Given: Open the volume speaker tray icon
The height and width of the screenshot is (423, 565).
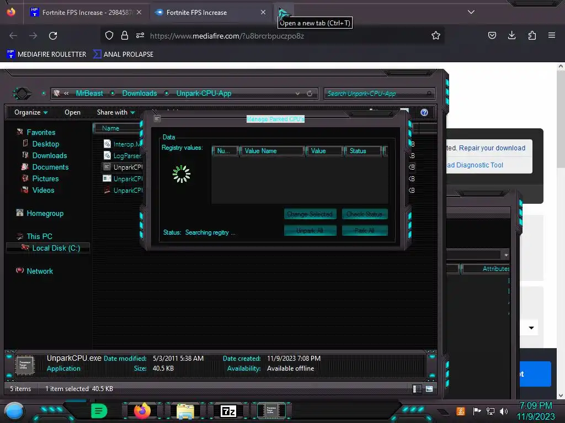Looking at the screenshot, I should pyautogui.click(x=504, y=411).
